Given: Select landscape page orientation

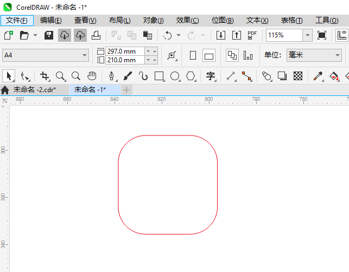Looking at the screenshot, I should (x=209, y=55).
